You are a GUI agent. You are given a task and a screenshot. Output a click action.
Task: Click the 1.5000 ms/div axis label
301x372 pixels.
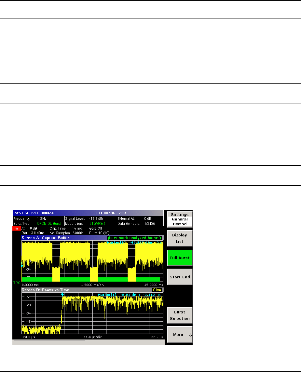tap(93, 285)
